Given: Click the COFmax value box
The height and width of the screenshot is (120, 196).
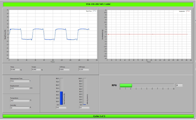Looking at the screenshot, I should [64, 69].
